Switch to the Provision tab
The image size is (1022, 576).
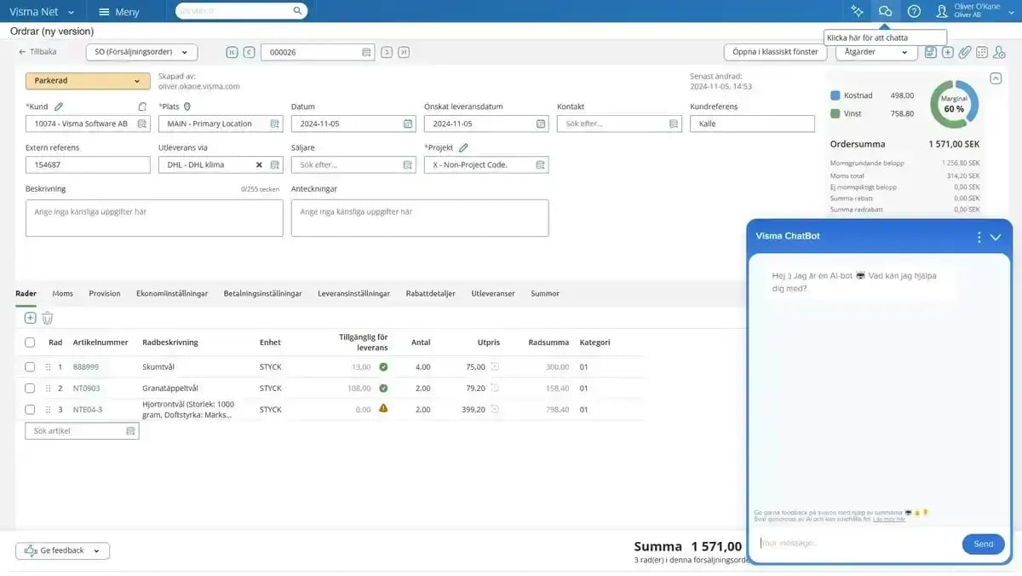105,293
